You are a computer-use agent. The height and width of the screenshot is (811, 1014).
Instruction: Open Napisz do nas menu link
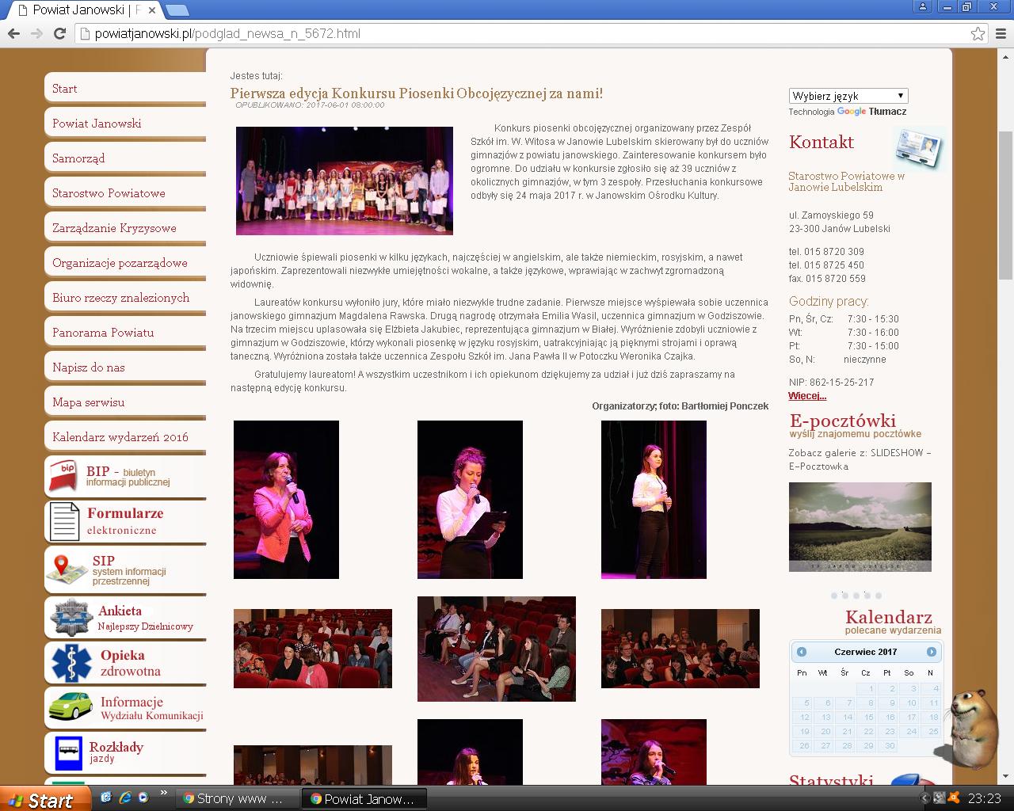click(x=89, y=367)
